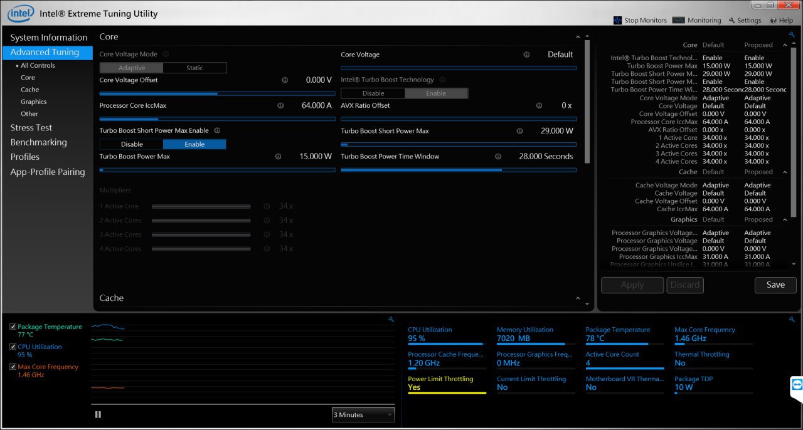Click the Stop Monitors waveform icon
This screenshot has height=430, width=803.
coord(617,20)
